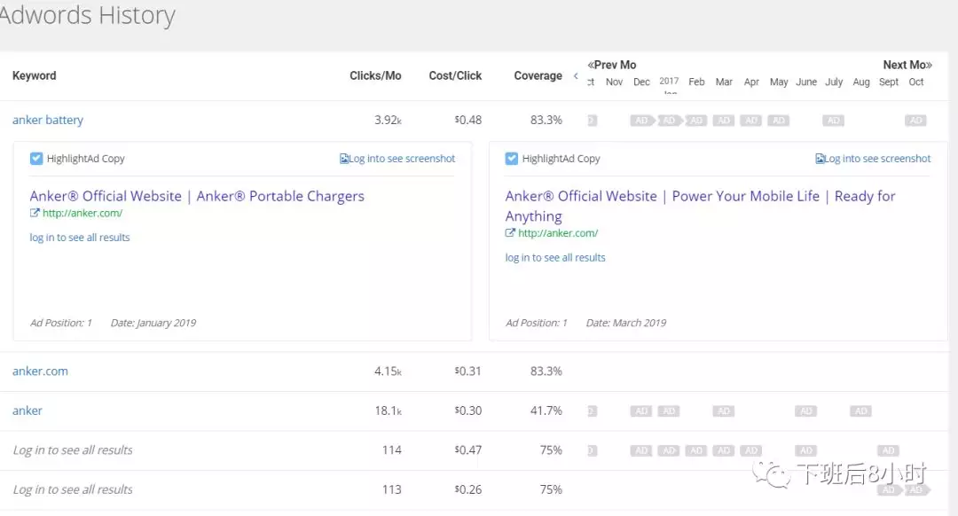Collapse the anker battery keyword row
Image resolution: width=958 pixels, height=516 pixels.
coord(48,120)
